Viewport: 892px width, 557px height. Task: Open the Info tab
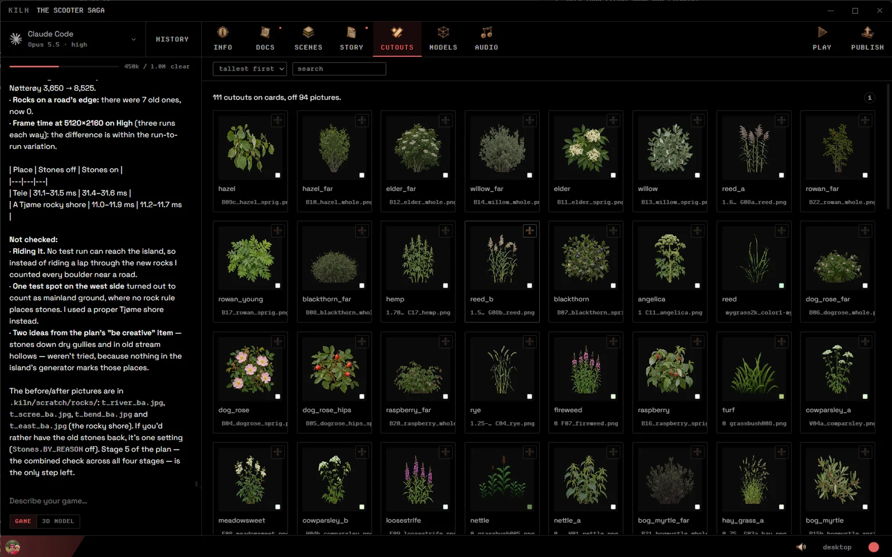(223, 39)
